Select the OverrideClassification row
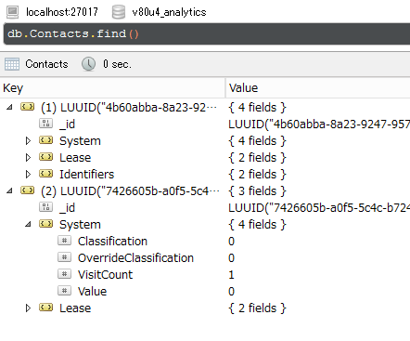Image resolution: width=410 pixels, height=341 pixels. [x=205, y=258]
